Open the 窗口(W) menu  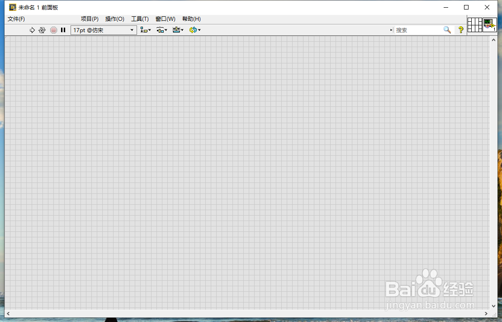pyautogui.click(x=165, y=19)
